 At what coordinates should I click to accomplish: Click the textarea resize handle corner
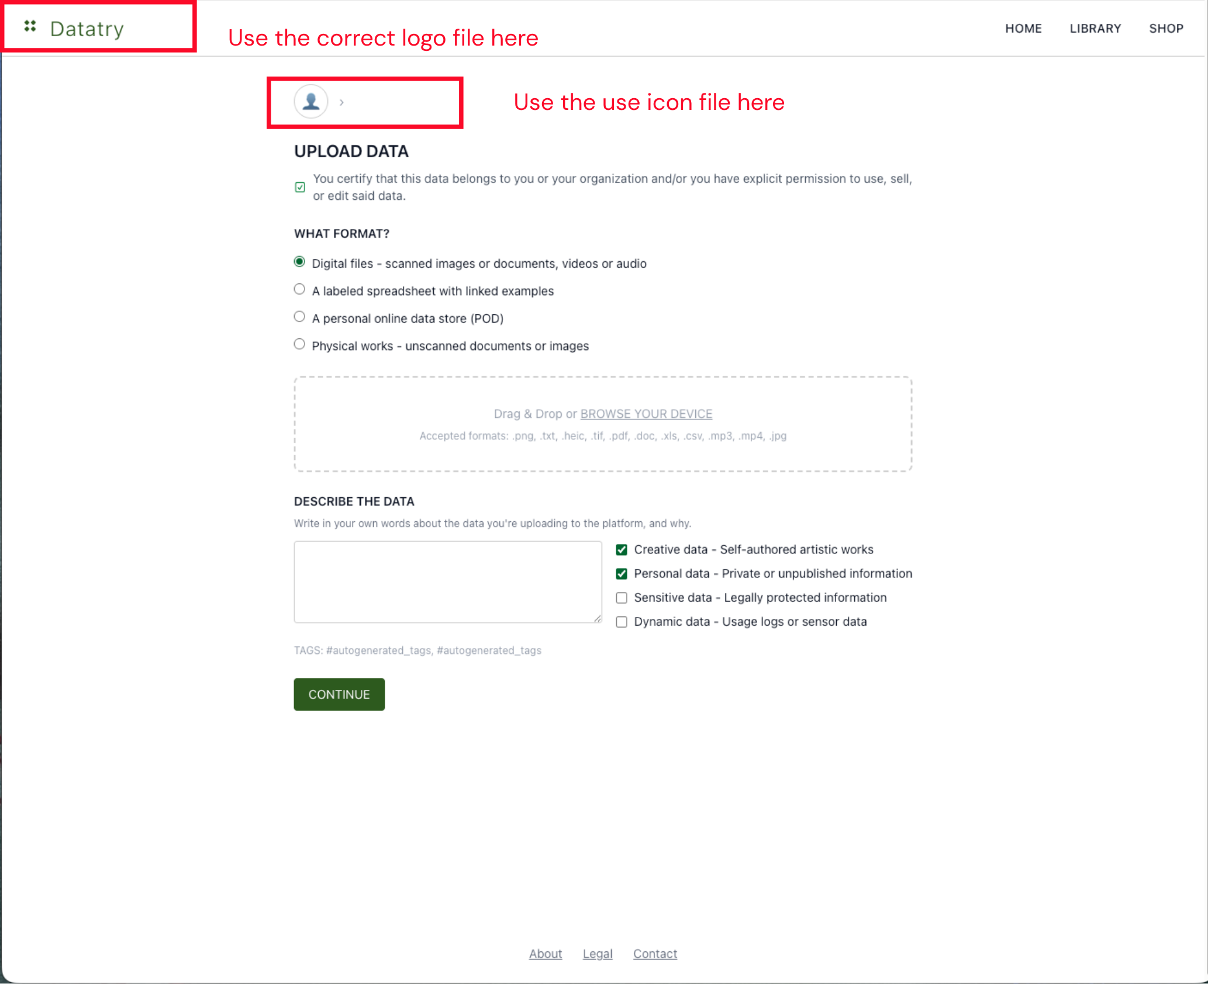click(598, 618)
